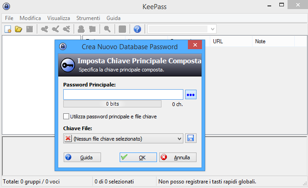The image size is (308, 188).
Task: Open the File menu
Action: point(9,18)
